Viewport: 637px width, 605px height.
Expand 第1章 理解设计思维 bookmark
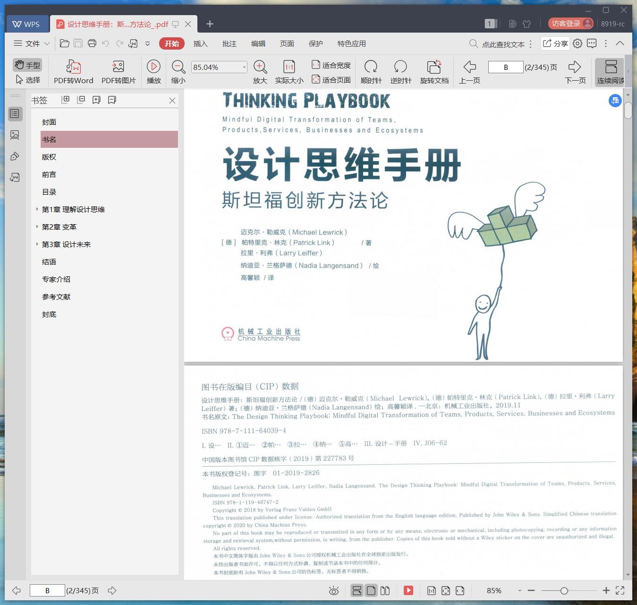coord(37,209)
